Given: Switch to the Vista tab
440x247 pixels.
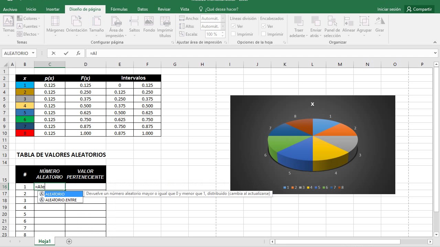Looking at the screenshot, I should (185, 9).
